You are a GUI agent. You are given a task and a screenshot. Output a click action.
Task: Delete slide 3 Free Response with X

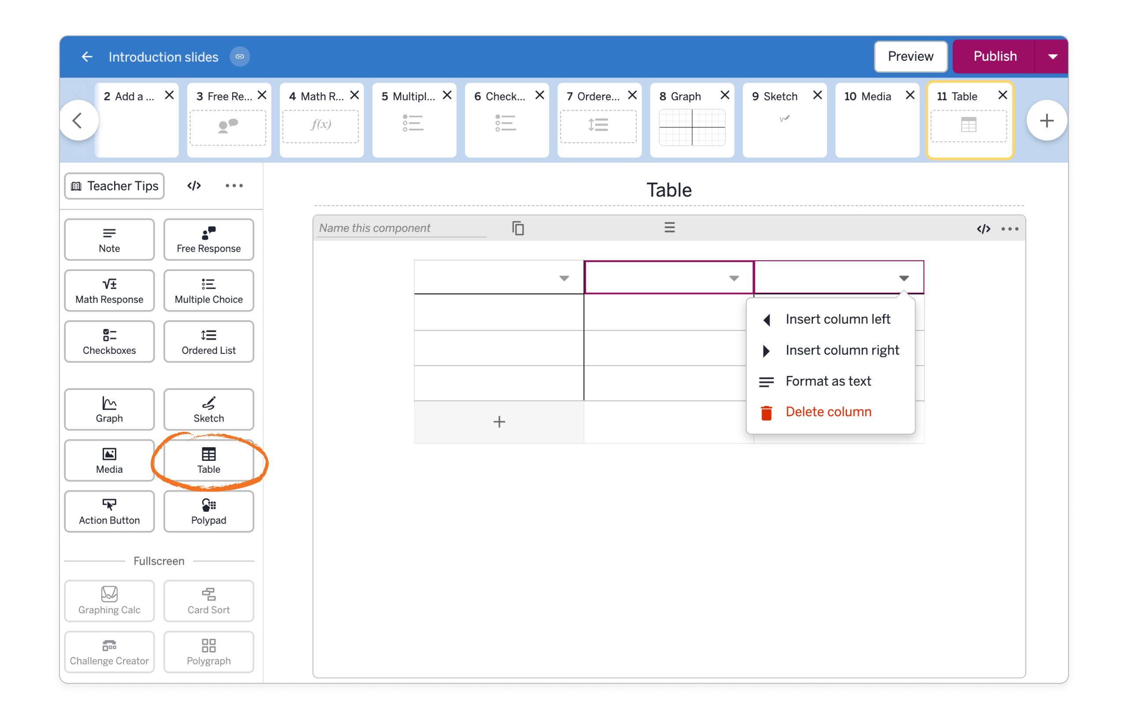[261, 96]
